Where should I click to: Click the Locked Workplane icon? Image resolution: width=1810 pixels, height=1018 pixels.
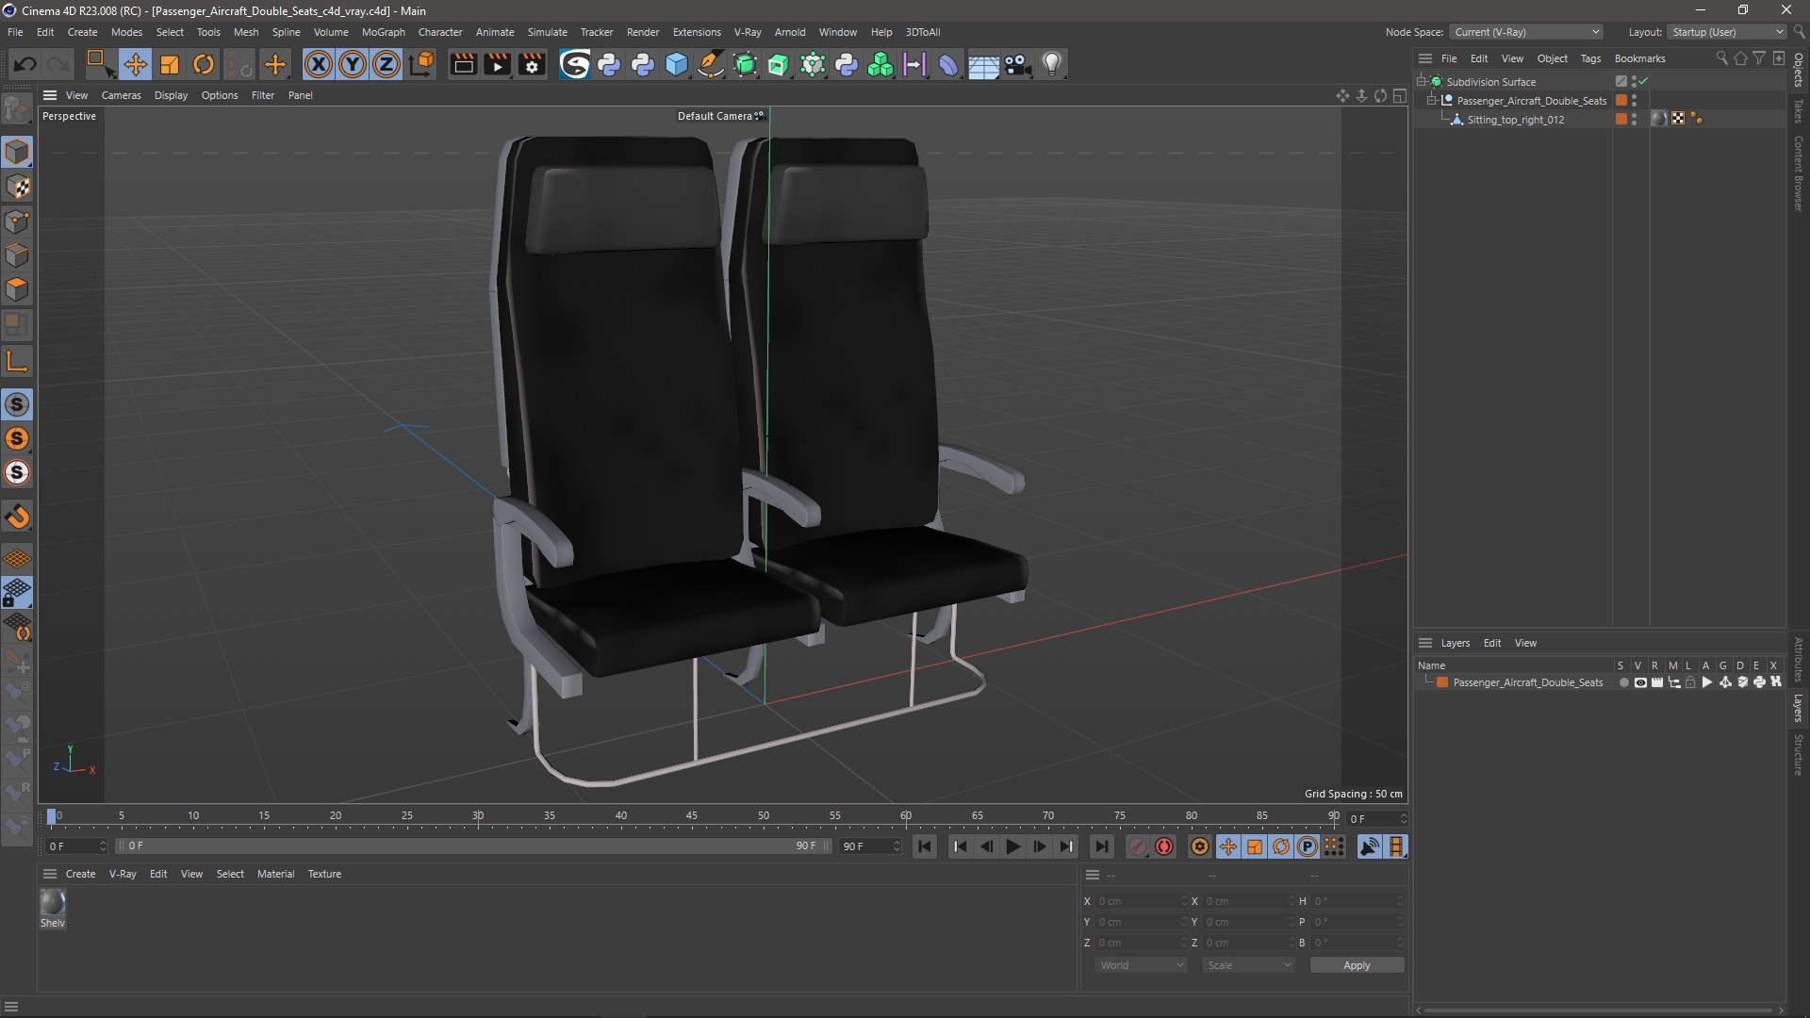coord(17,593)
